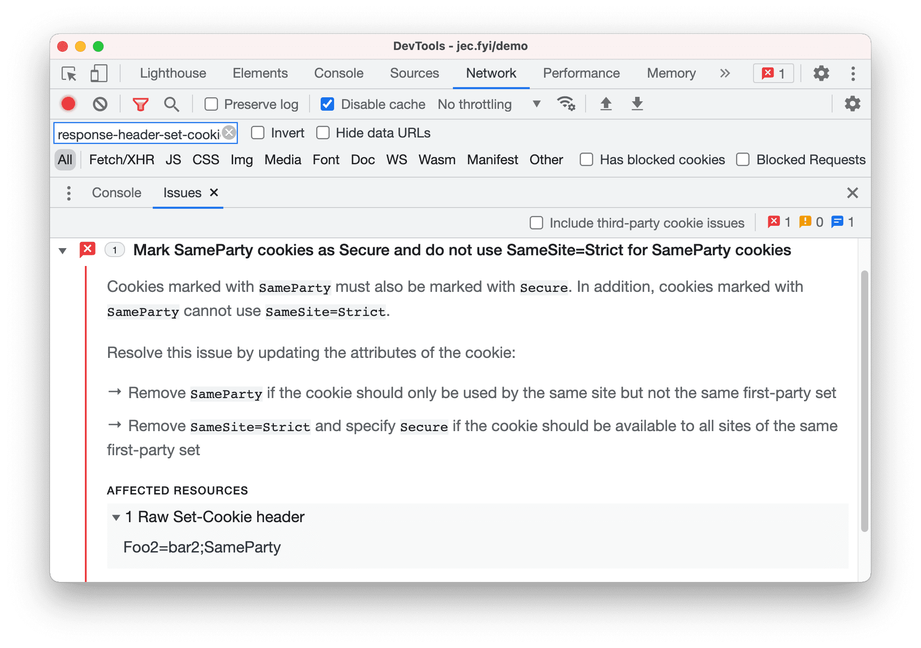Screen dimensions: 921x648
Task: Open the No throttling dropdown
Action: (x=491, y=104)
